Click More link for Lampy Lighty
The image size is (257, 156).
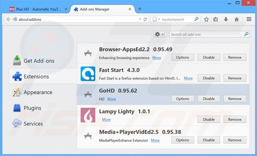tap(106, 119)
